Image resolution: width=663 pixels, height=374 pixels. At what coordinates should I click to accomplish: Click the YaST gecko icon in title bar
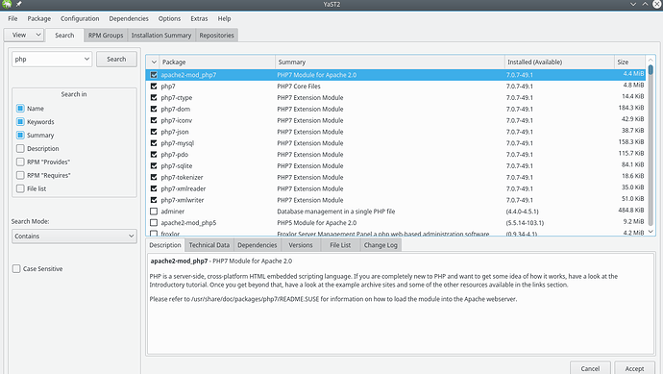click(7, 4)
